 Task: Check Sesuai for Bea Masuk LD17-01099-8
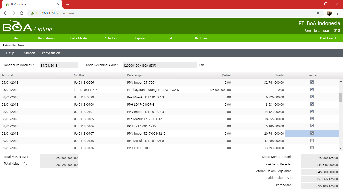tap(312, 140)
